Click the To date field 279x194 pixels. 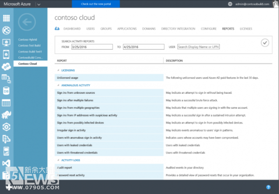click(144, 47)
